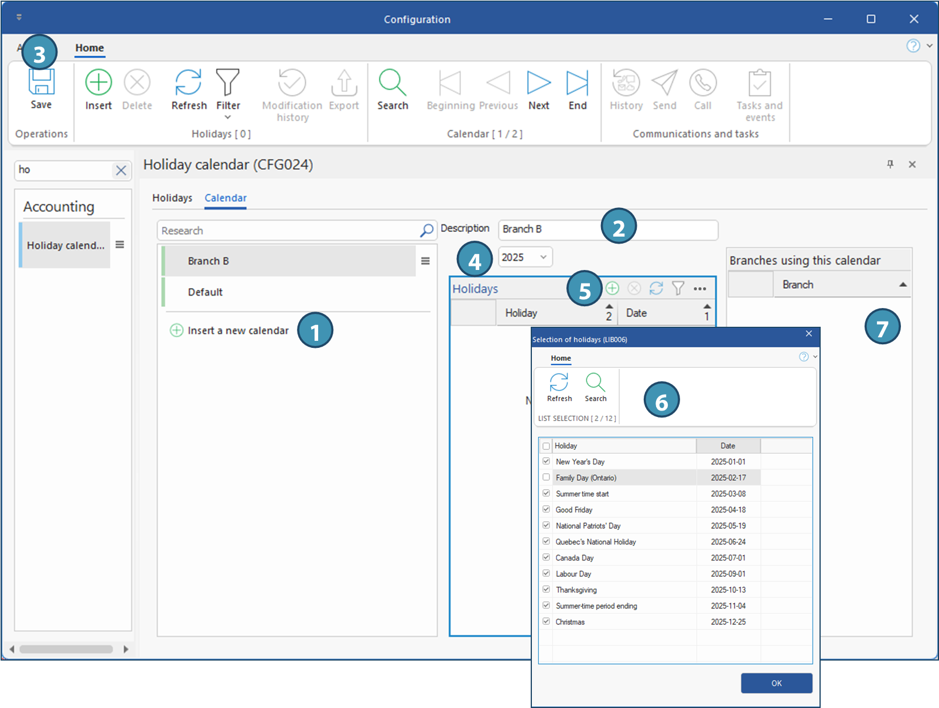Select the Default calendar in the list
Viewport: 939px width, 708px height.
tap(205, 292)
